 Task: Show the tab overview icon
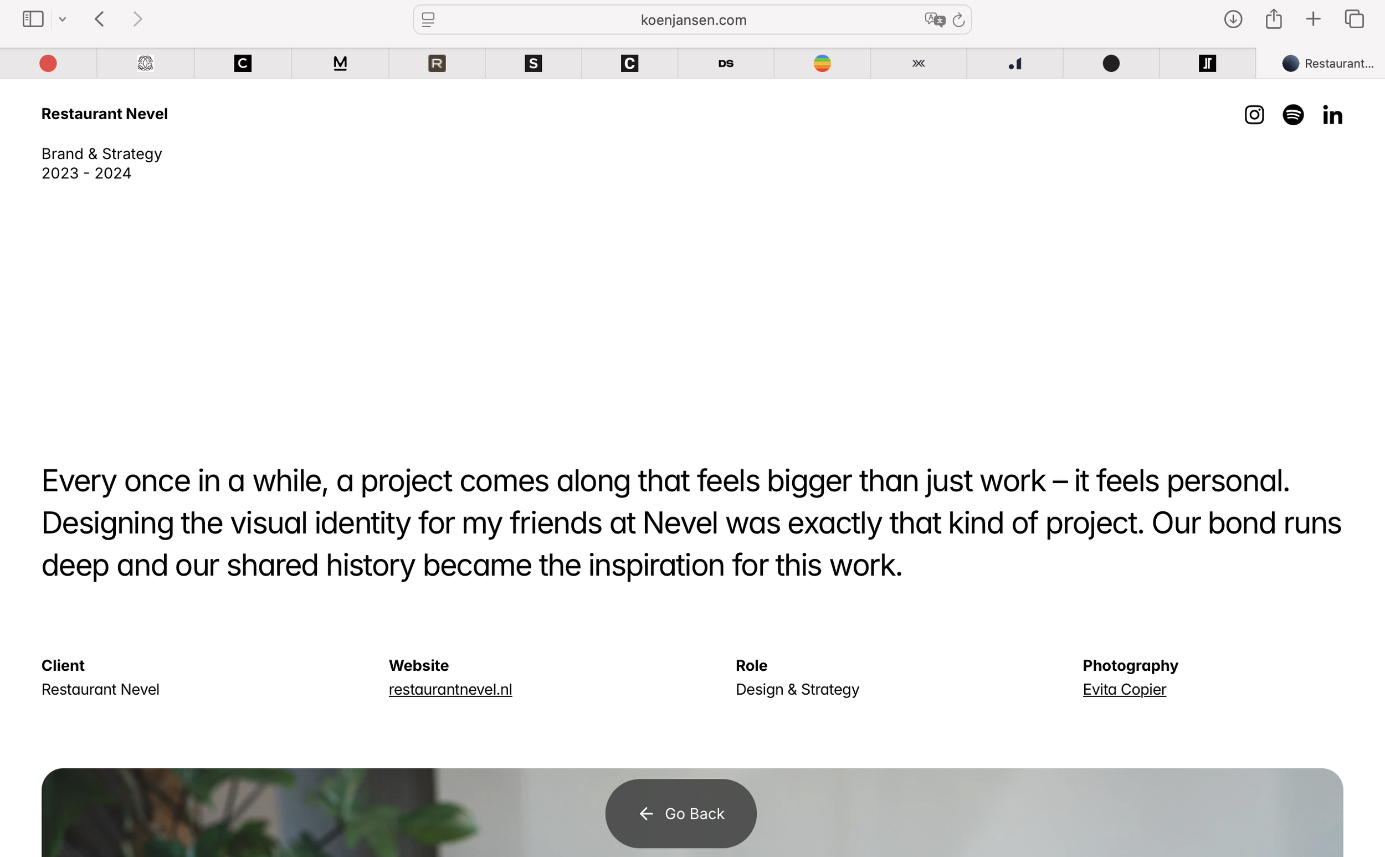click(1354, 19)
